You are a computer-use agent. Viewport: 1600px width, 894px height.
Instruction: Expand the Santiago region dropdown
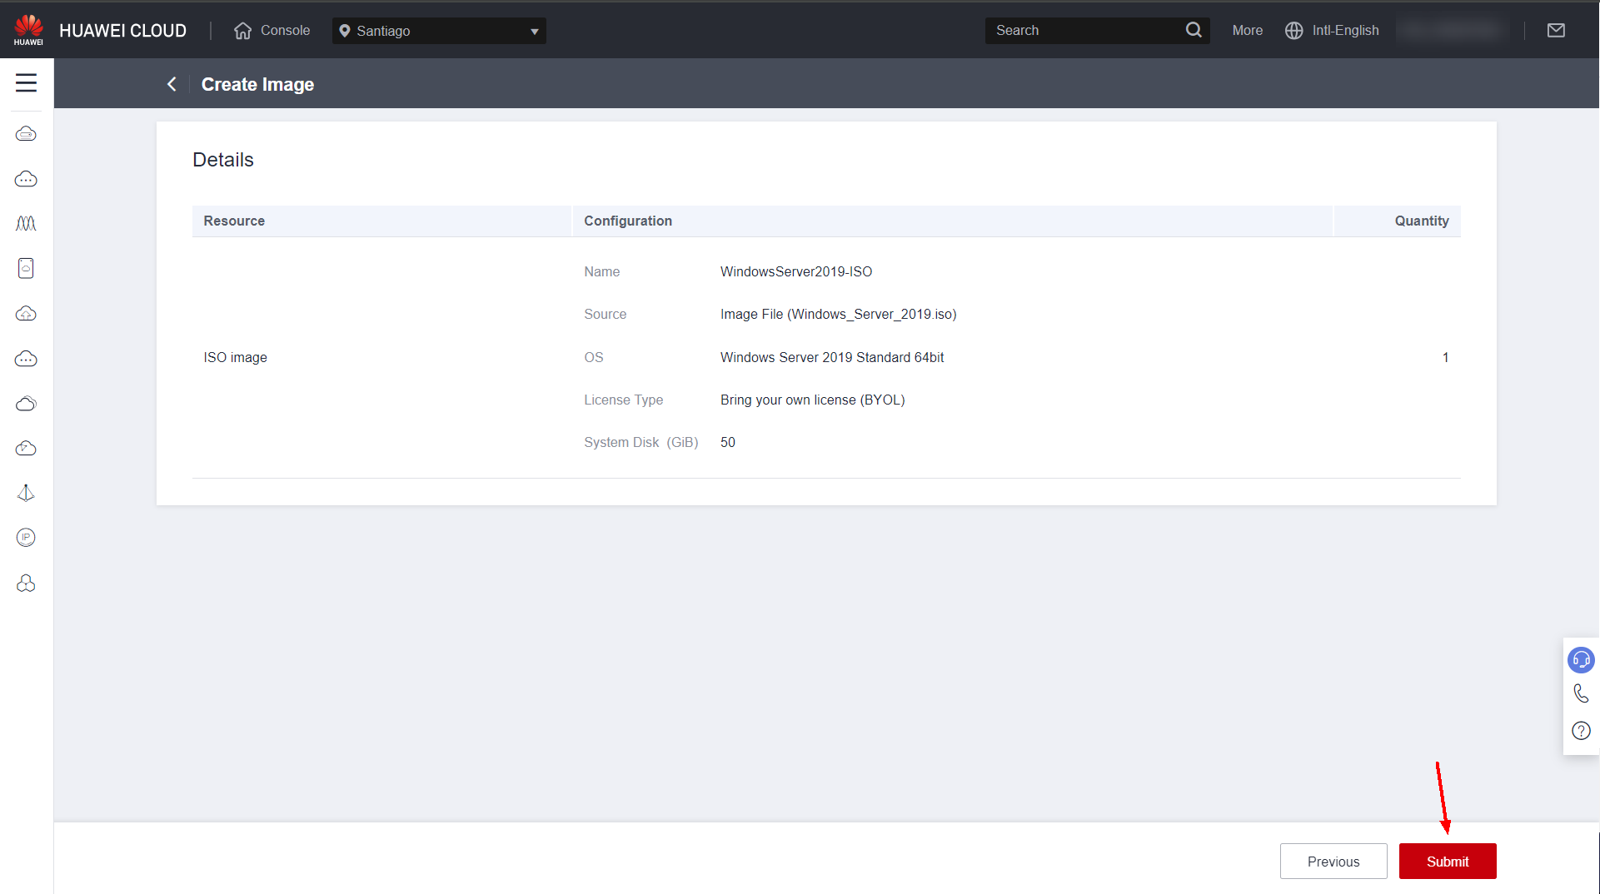439,31
